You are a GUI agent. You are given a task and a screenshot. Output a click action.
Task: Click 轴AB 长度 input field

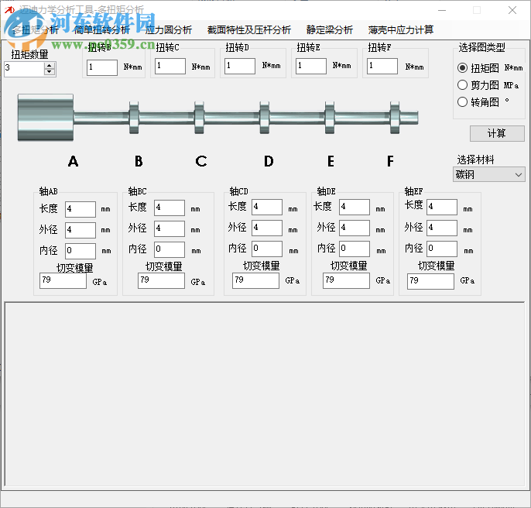pyautogui.click(x=81, y=209)
